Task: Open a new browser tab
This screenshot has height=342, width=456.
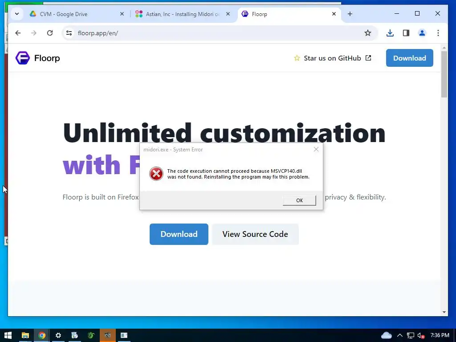Action: tap(350, 14)
